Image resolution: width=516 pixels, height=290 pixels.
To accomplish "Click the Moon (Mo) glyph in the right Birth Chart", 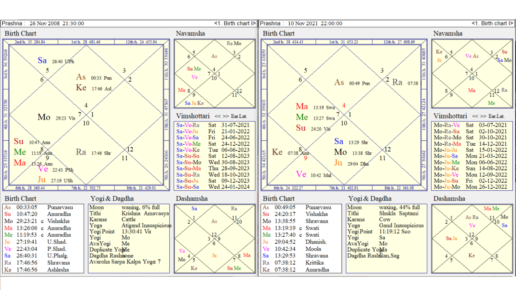I will pyautogui.click(x=340, y=152).
